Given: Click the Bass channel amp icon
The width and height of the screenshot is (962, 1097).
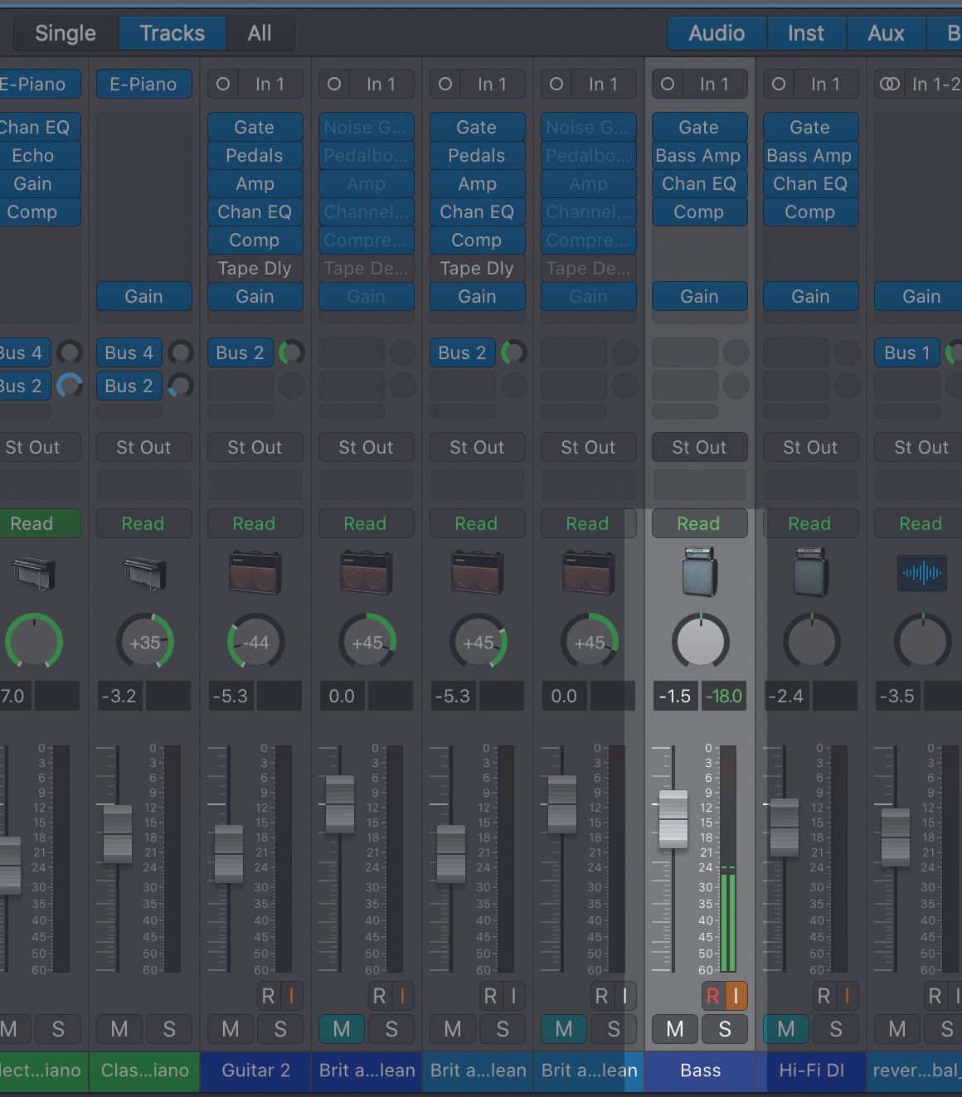Looking at the screenshot, I should (700, 571).
